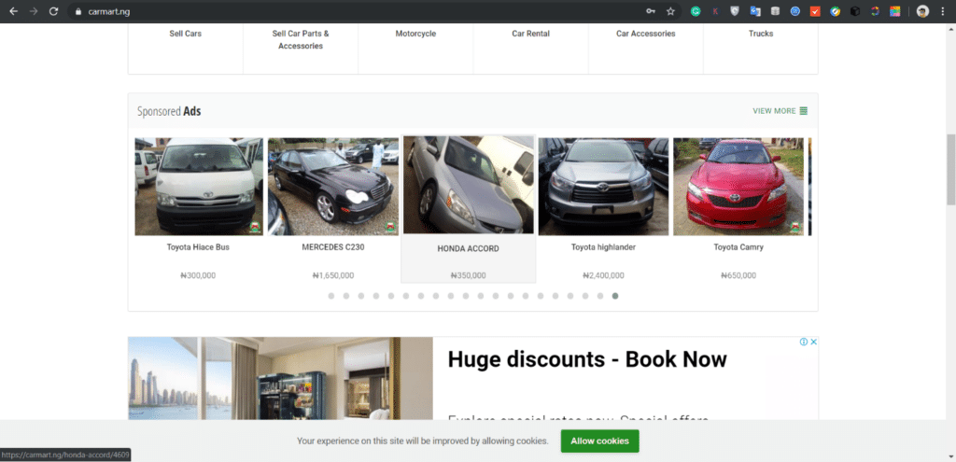Click the Toyota Camry title
This screenshot has width=956, height=462.
[x=738, y=247]
